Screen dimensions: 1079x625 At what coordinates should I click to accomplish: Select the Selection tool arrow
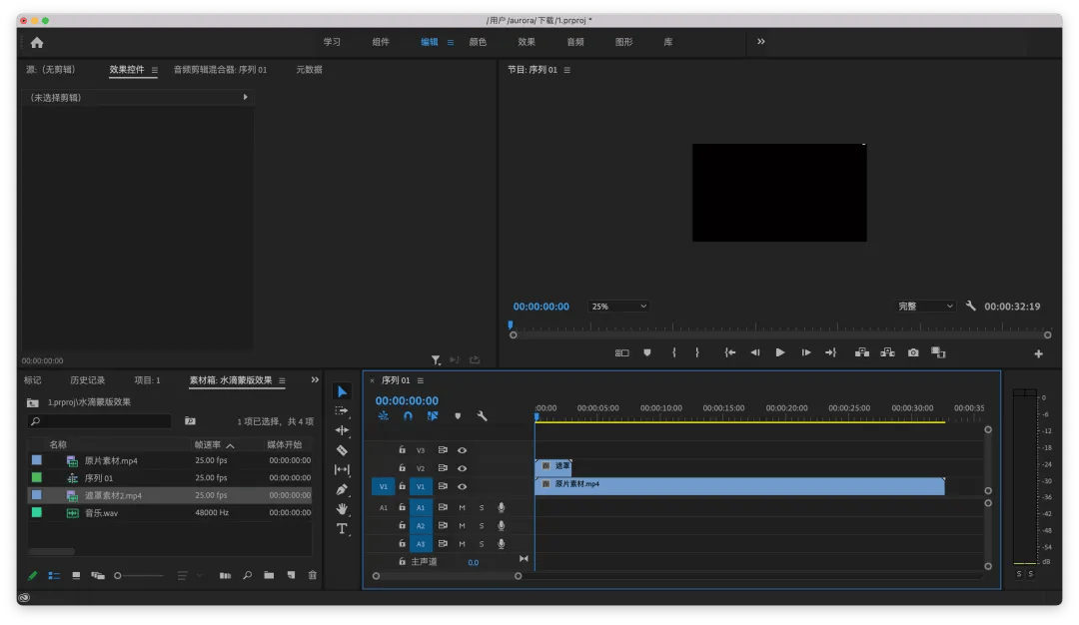342,392
